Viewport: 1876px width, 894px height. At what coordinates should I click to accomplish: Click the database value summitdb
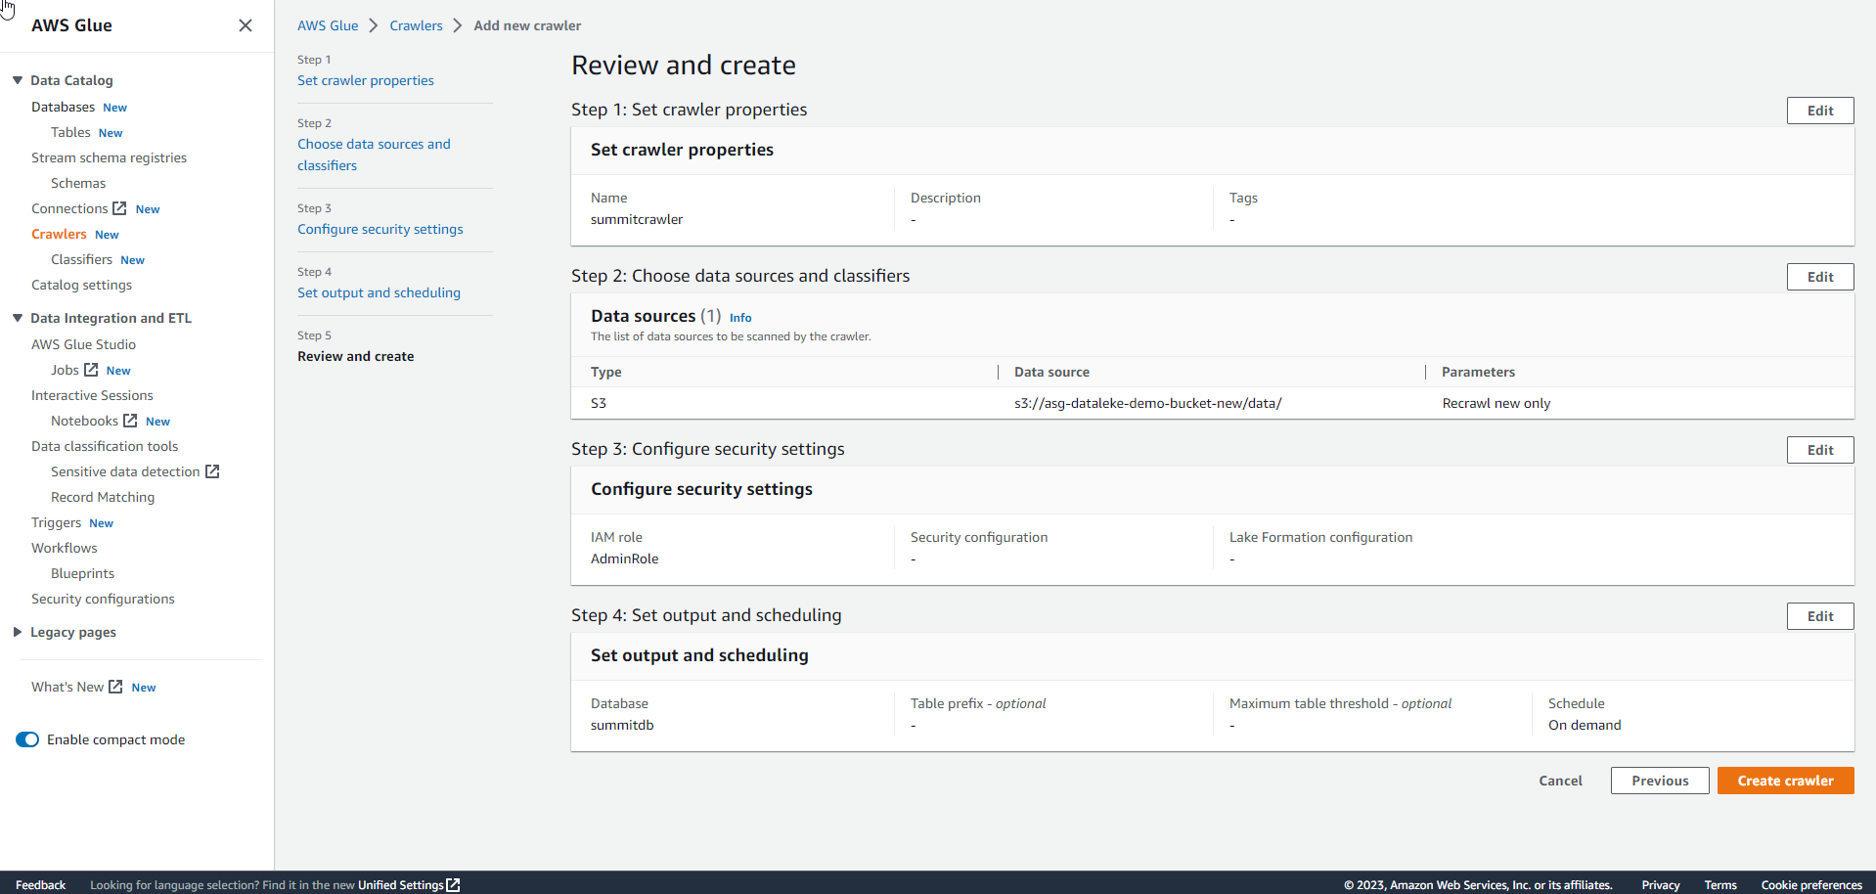click(x=622, y=725)
